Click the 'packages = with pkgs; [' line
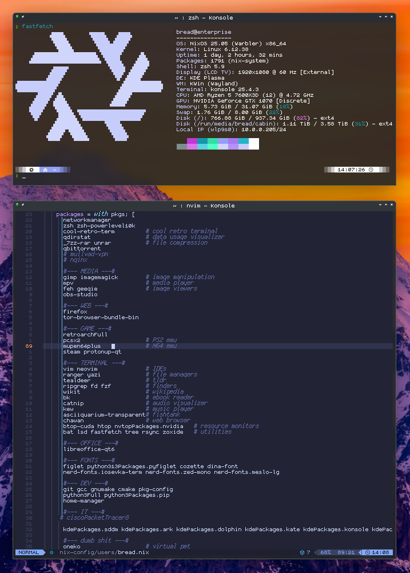This screenshot has height=573, width=410. tap(95, 214)
